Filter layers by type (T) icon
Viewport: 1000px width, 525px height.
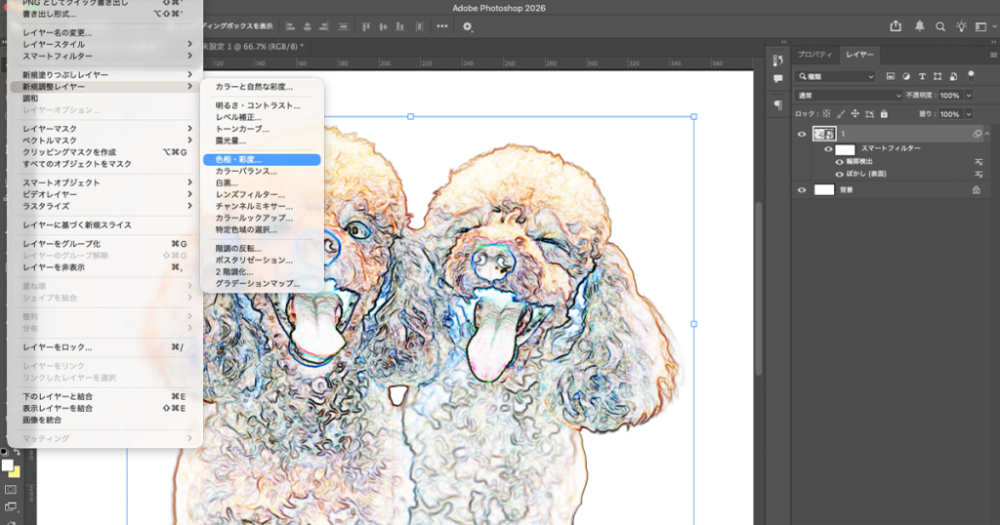922,76
